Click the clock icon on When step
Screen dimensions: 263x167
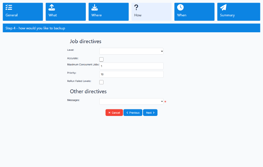point(180,7)
